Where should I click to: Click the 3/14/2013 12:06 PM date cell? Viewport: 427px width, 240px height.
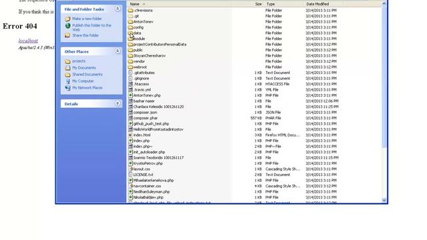point(322,101)
